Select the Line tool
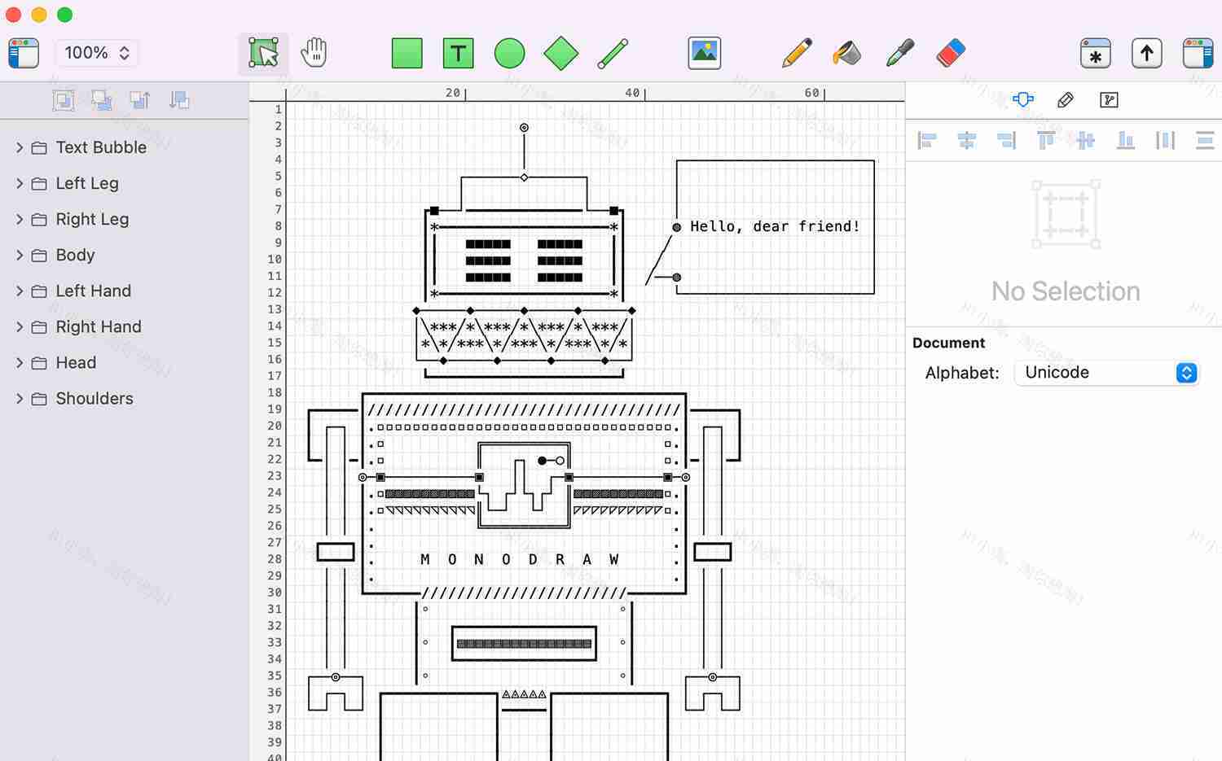Screen dimensions: 1222x761 click(613, 52)
